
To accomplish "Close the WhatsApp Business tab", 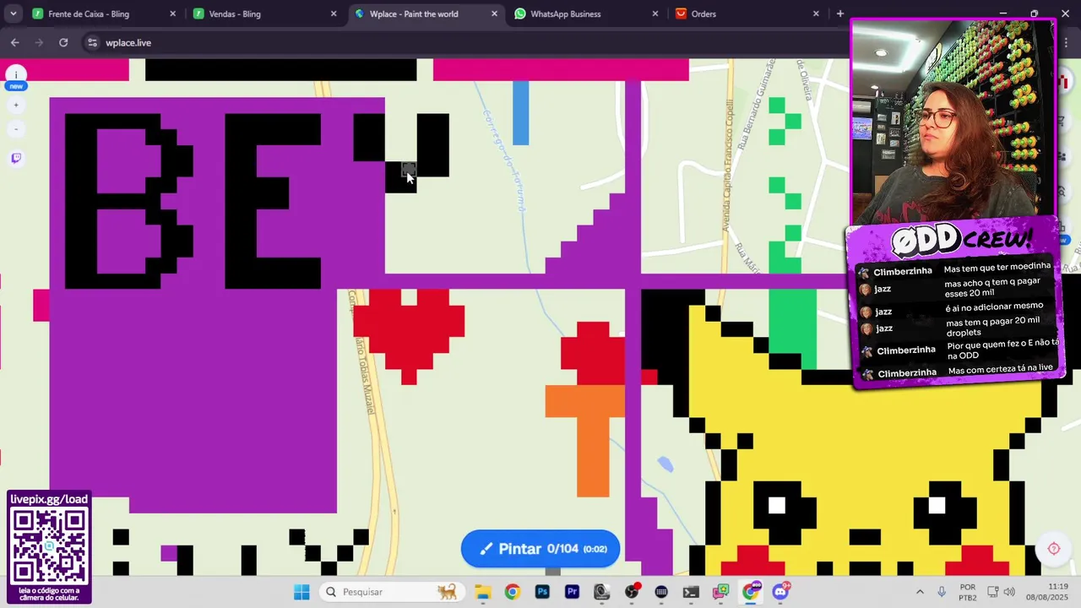I will pyautogui.click(x=655, y=14).
